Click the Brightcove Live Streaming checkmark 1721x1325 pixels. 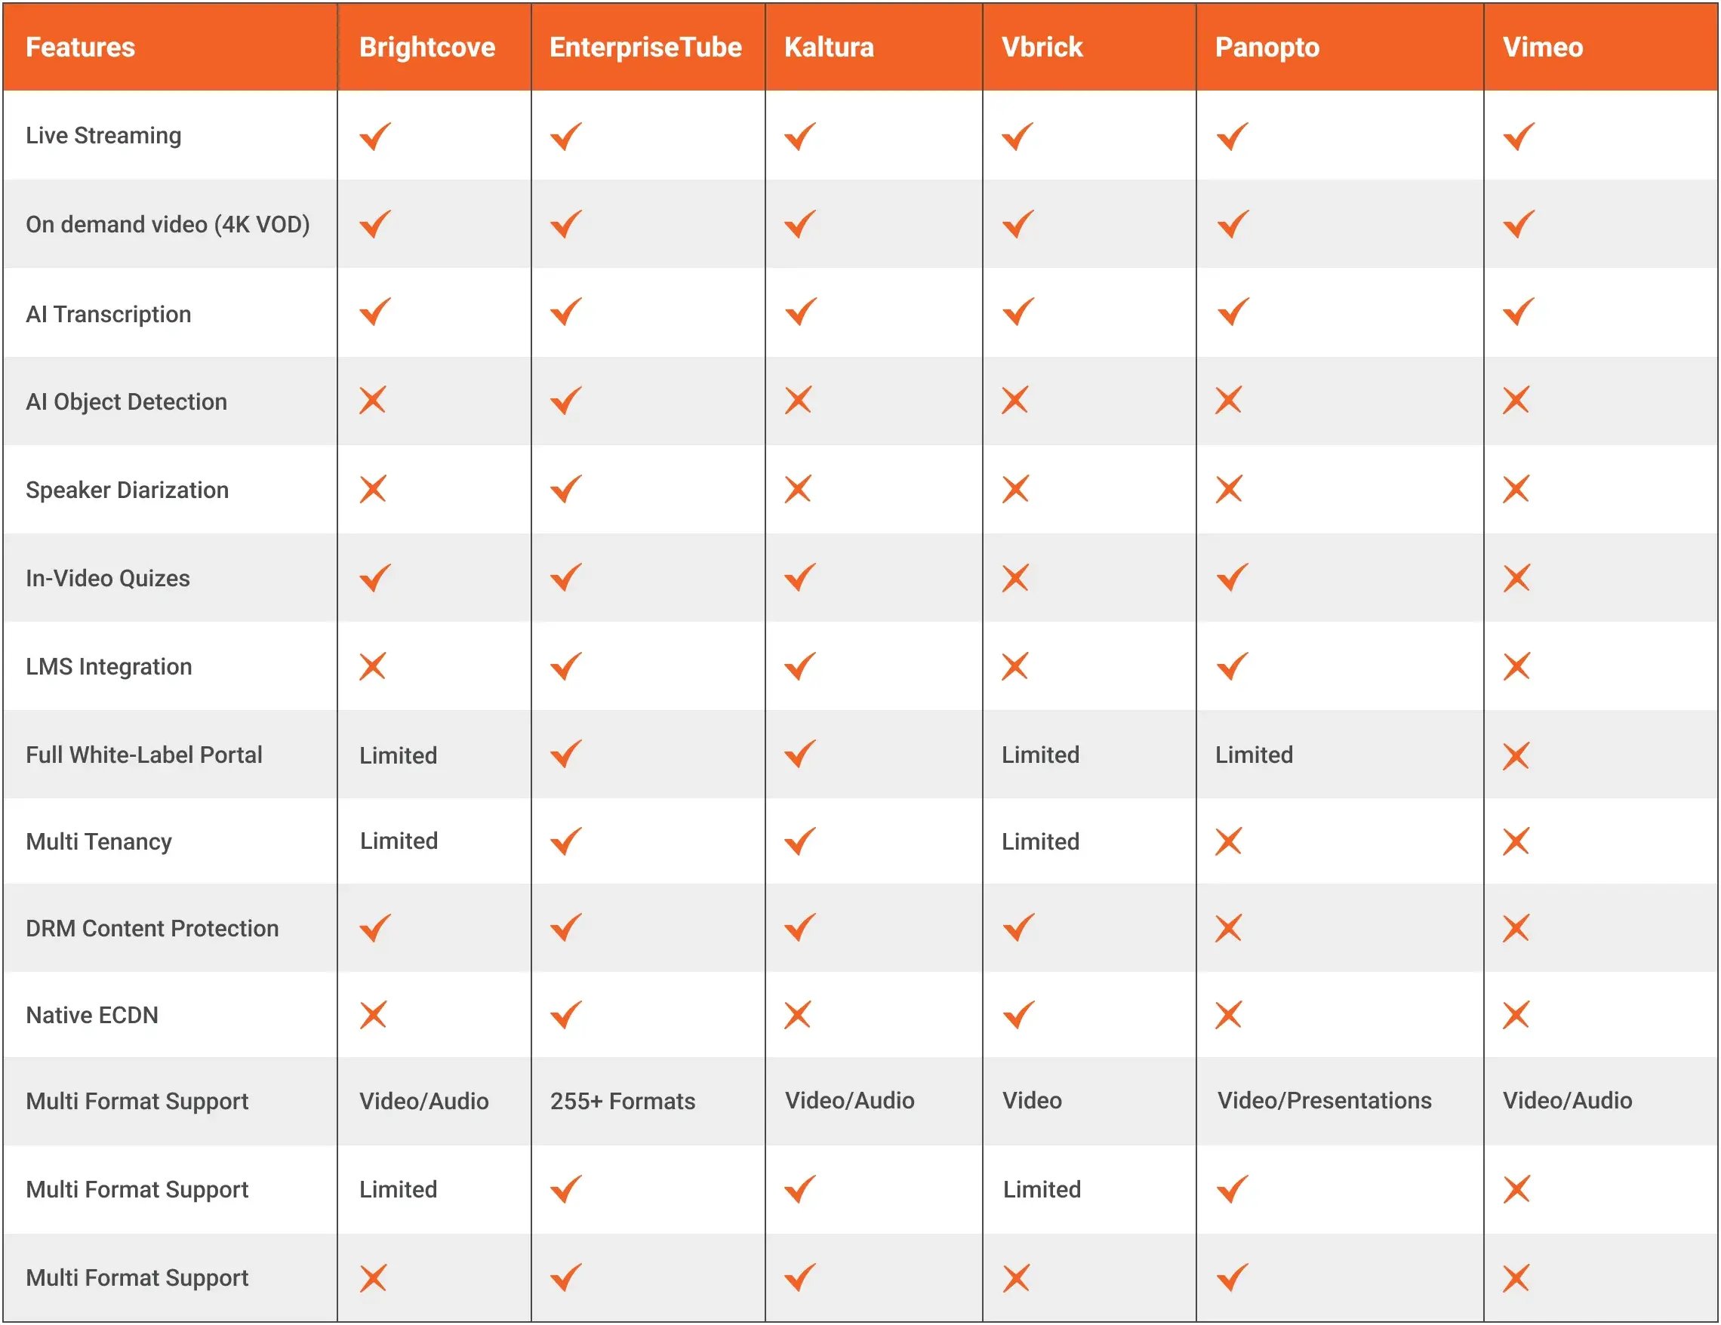(x=375, y=137)
